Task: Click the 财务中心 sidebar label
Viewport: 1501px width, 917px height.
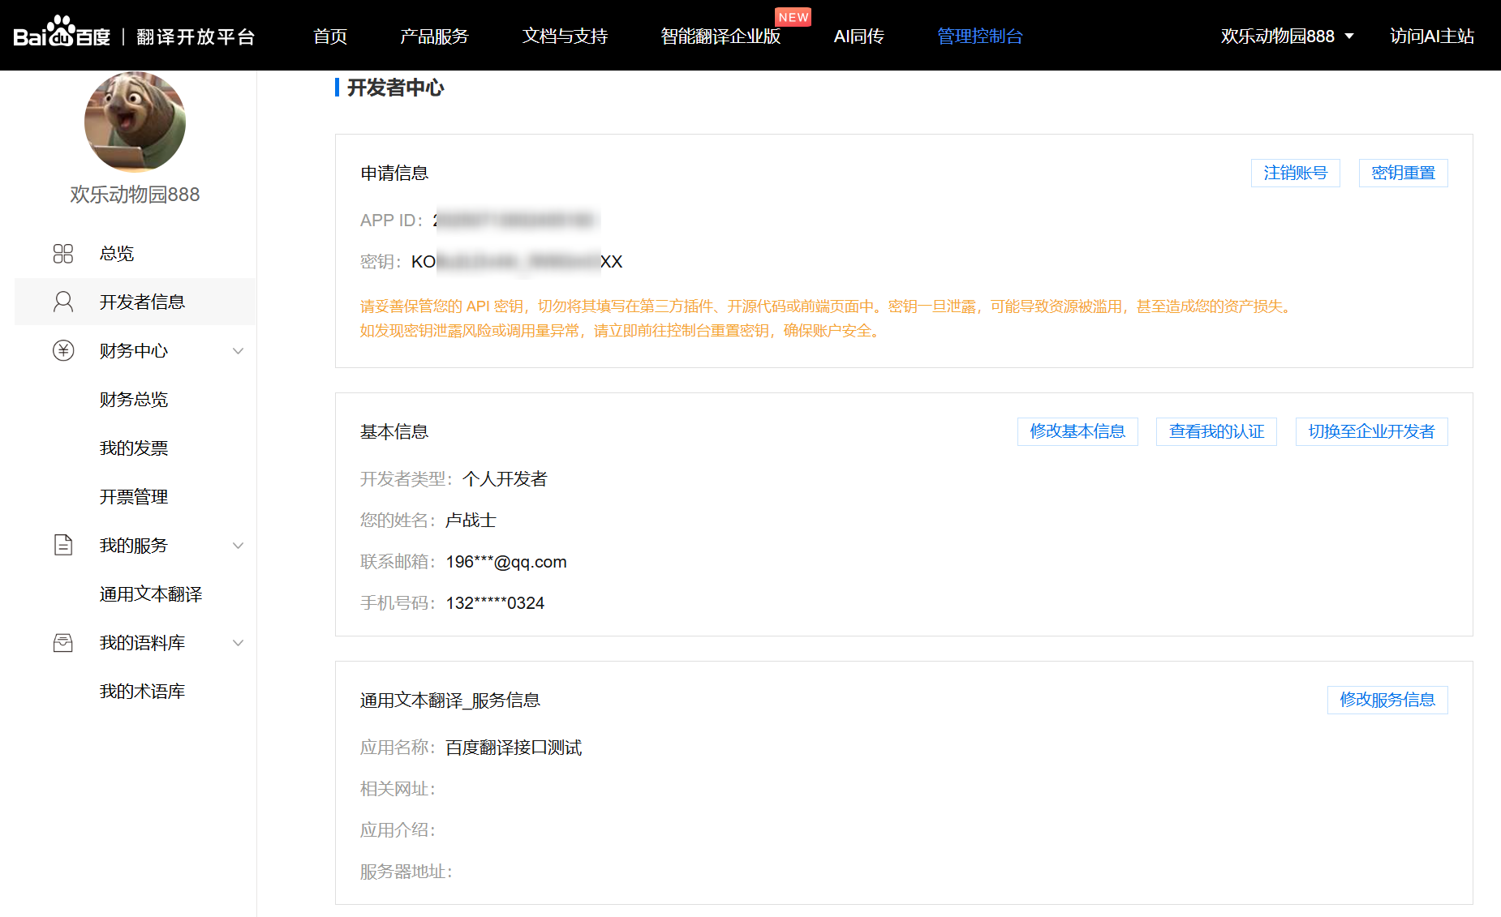Action: [134, 351]
